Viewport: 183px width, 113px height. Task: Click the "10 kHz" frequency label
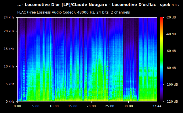9,66
